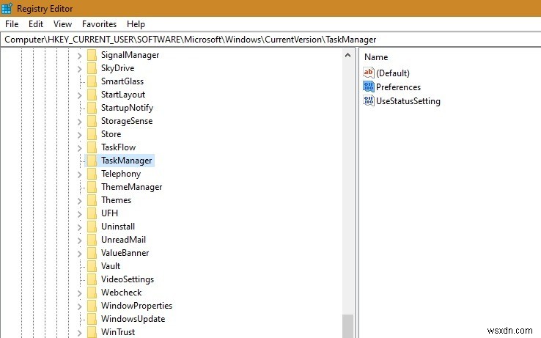This screenshot has height=338, width=541.
Task: Click the Uninstall folder icon
Action: tap(92, 227)
